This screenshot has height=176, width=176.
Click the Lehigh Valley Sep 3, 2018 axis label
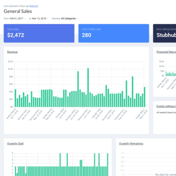pyautogui.click(x=141, y=114)
